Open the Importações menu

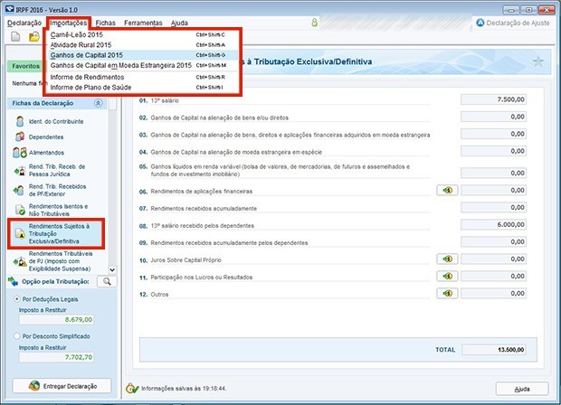tap(69, 23)
